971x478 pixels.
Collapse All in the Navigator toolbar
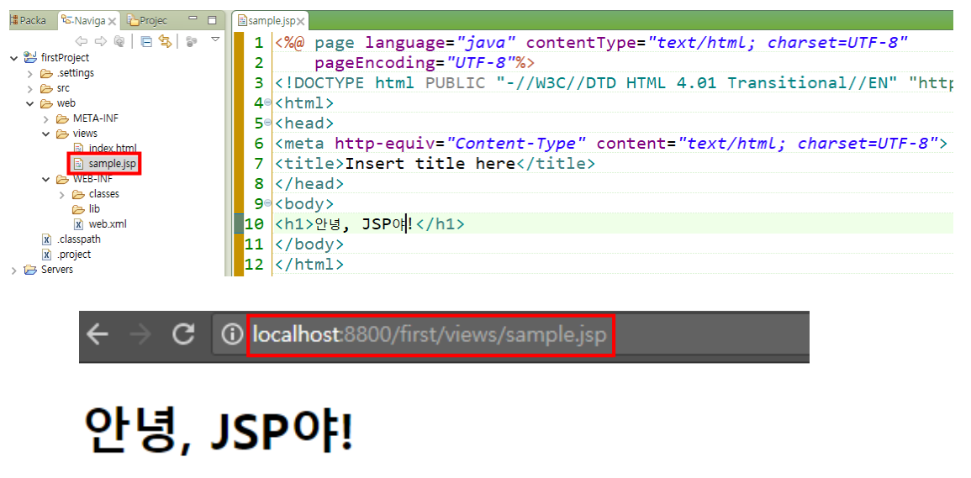(x=146, y=41)
